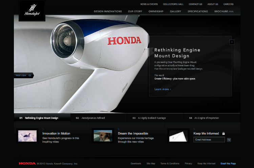Viewport: 254px width, 168px height.
Task: Open the Gallery section
Action: click(175, 11)
